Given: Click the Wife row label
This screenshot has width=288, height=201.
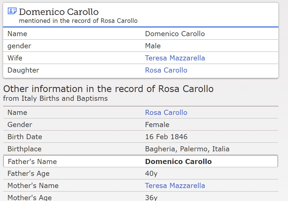Looking at the screenshot, I should coord(15,58).
